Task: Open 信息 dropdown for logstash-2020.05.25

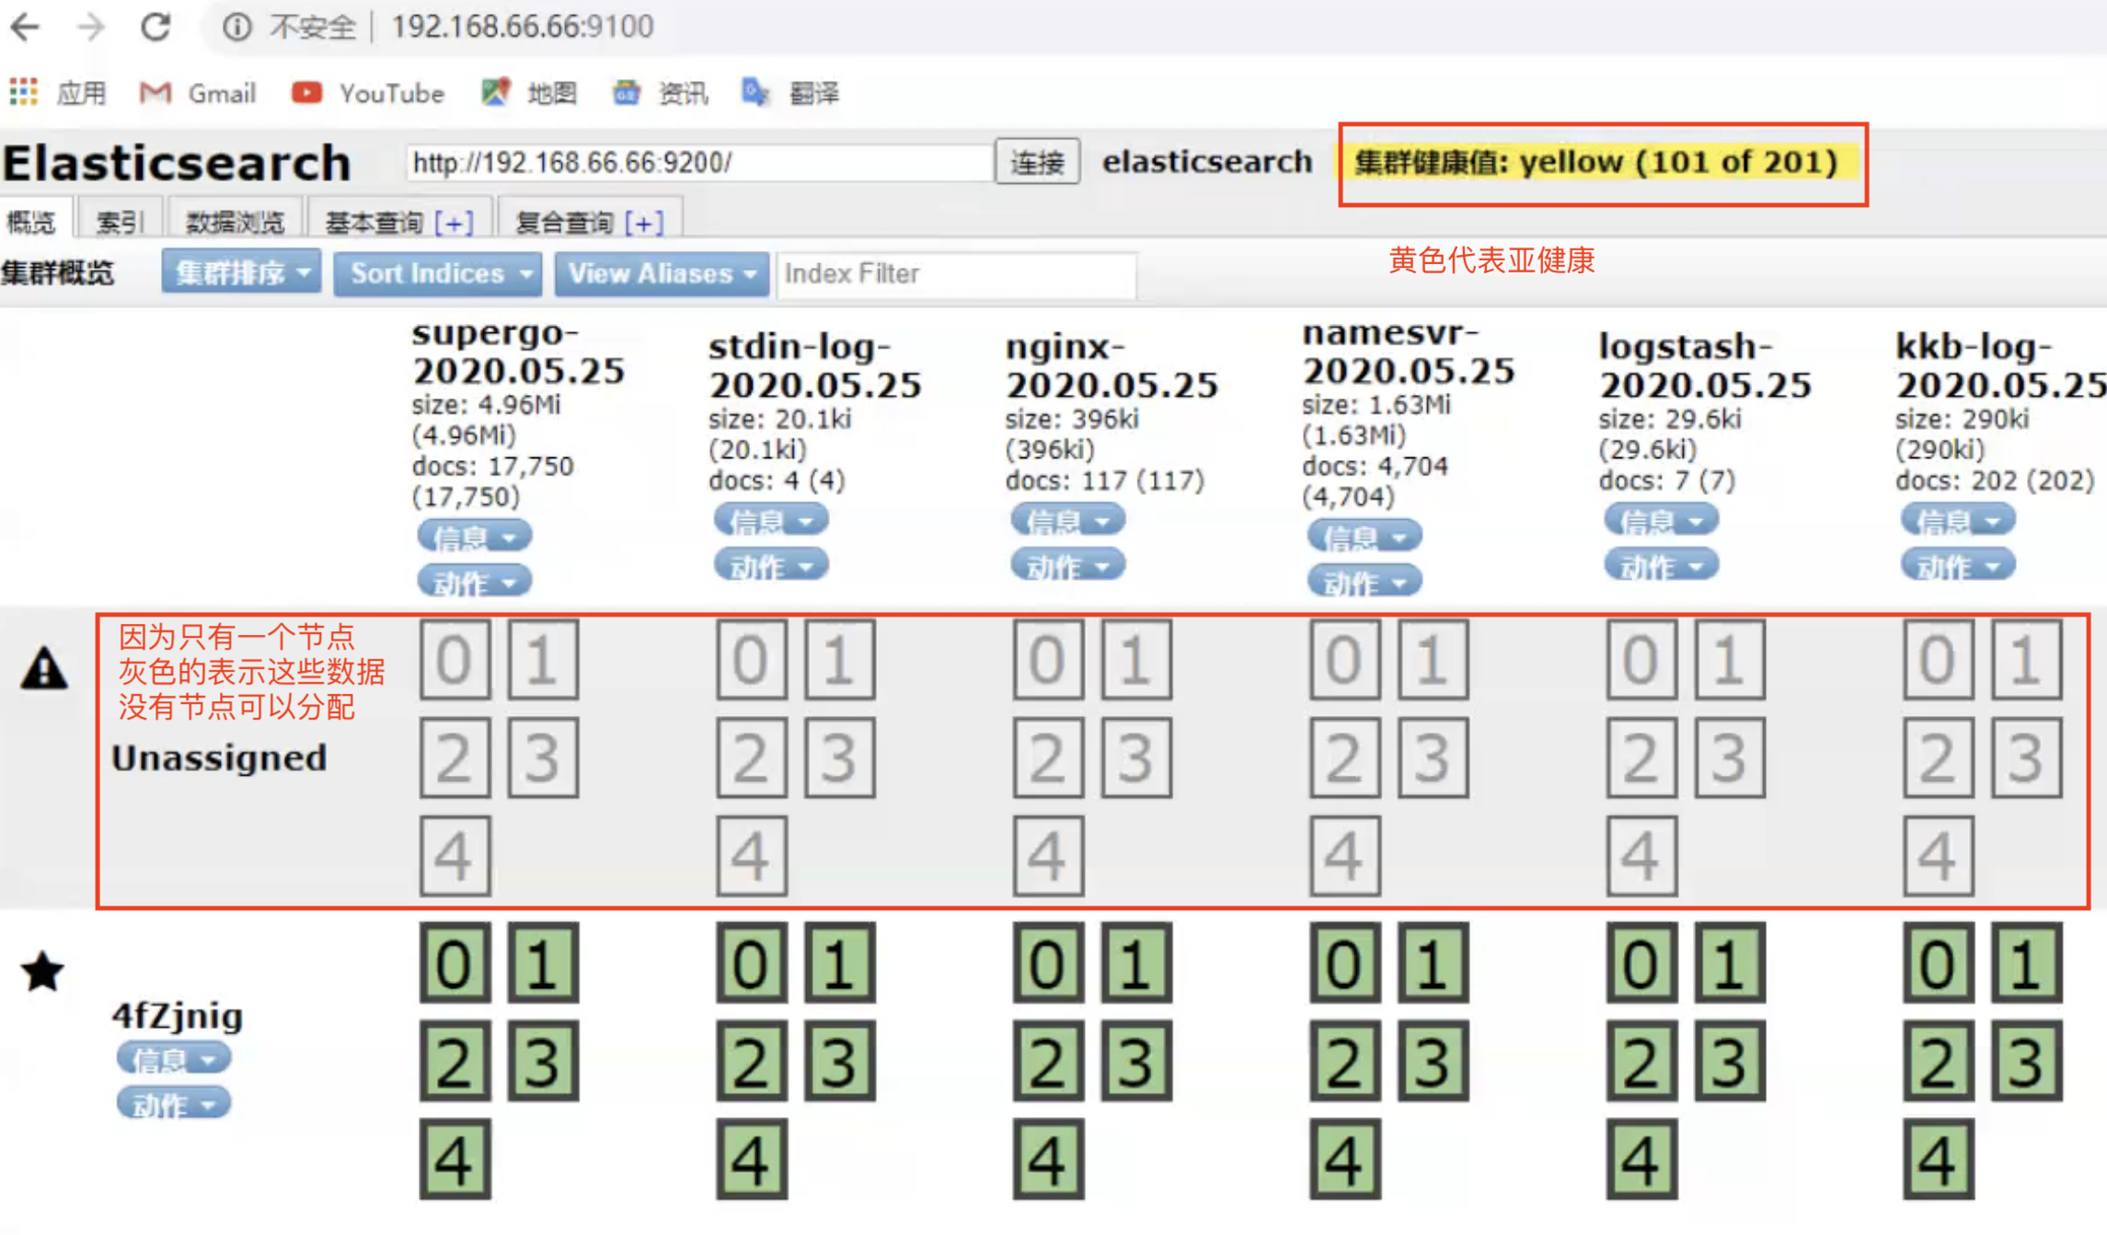Action: [x=1661, y=521]
